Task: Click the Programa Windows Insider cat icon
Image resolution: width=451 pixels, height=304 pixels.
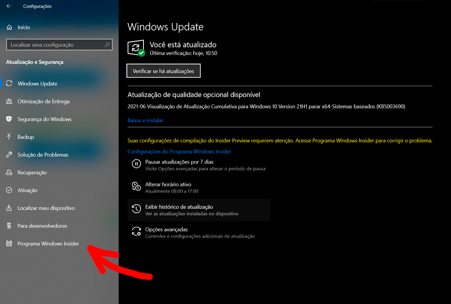Action: pyautogui.click(x=9, y=244)
